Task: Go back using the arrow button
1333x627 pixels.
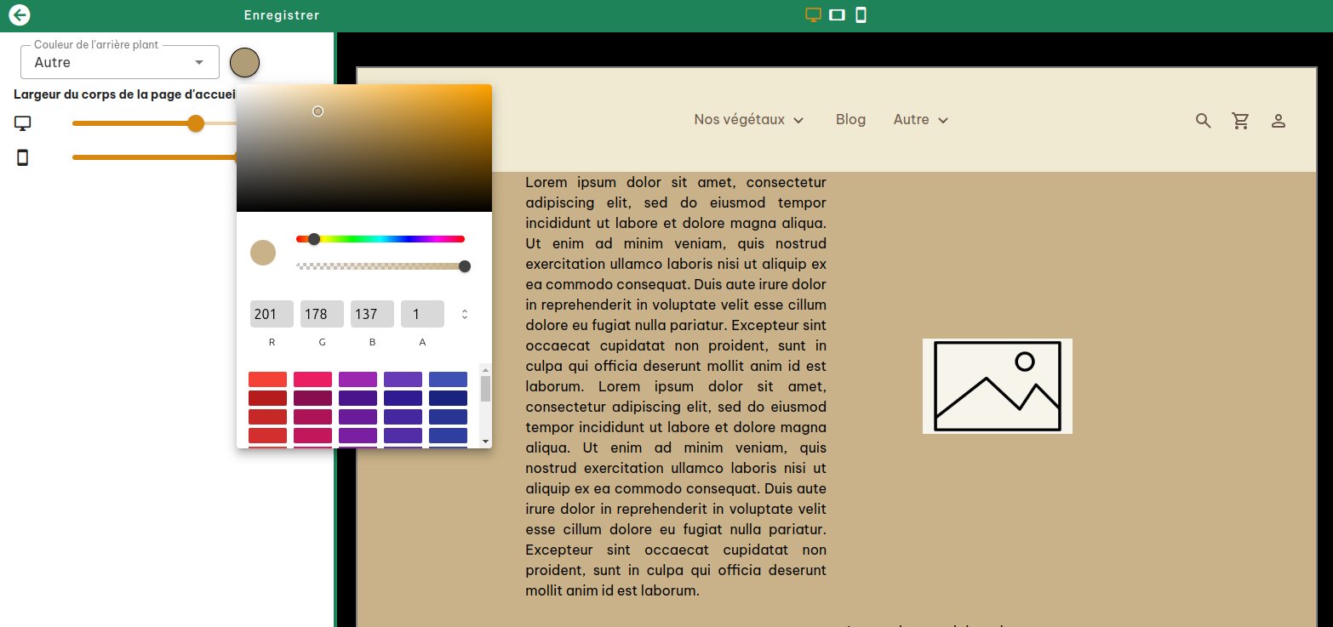Action: [19, 14]
